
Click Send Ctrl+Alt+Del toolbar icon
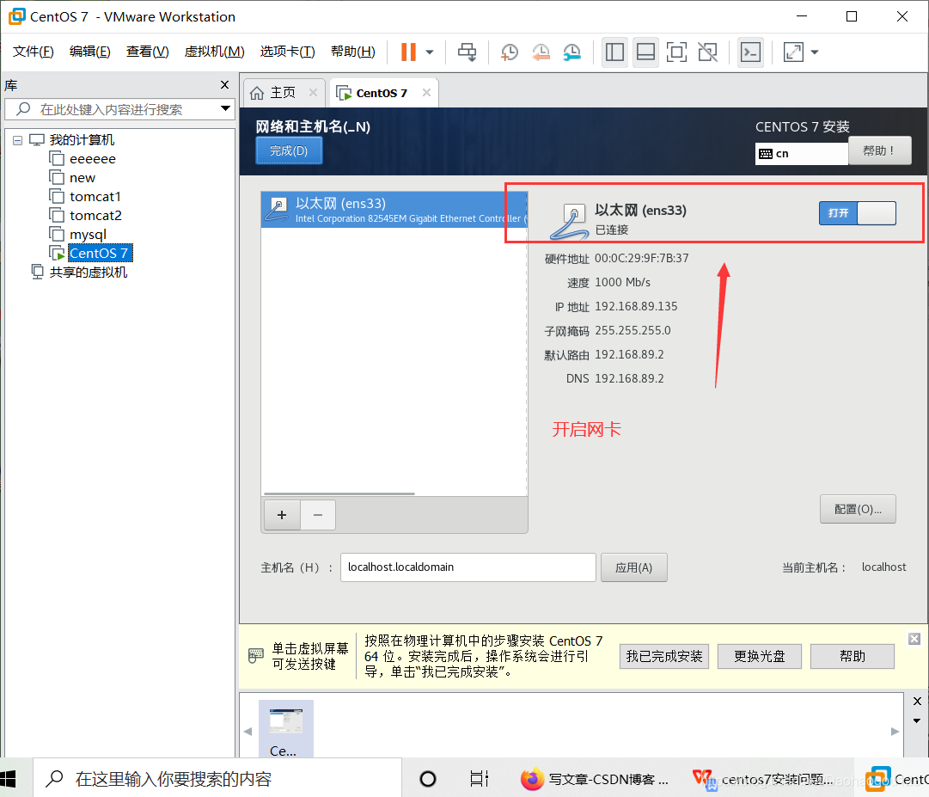467,52
